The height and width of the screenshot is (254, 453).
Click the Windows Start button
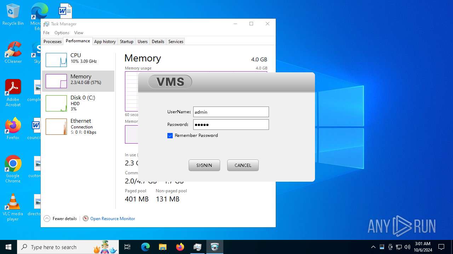pyautogui.click(x=8, y=247)
